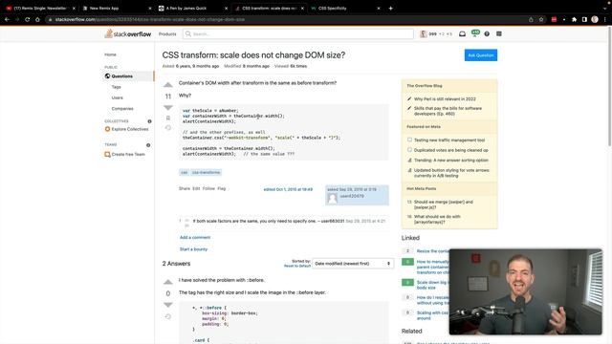The height and width of the screenshot is (344, 612).
Task: Open the Chrome side panel icon
Action: point(584,19)
